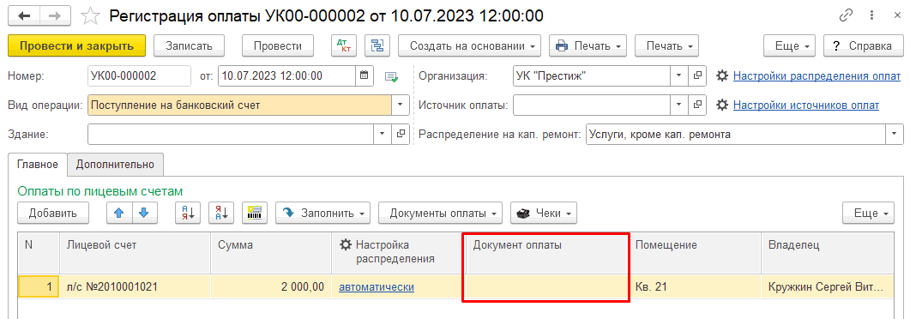Move row down with blue arrow
Viewport: 910px width, 319px height.
point(144,213)
